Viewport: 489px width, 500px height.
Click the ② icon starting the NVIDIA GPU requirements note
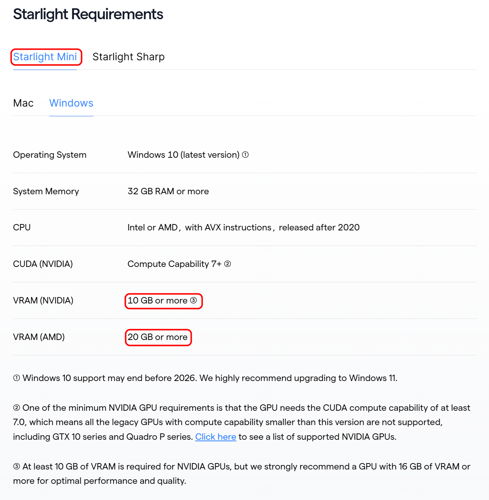[x=17, y=408]
